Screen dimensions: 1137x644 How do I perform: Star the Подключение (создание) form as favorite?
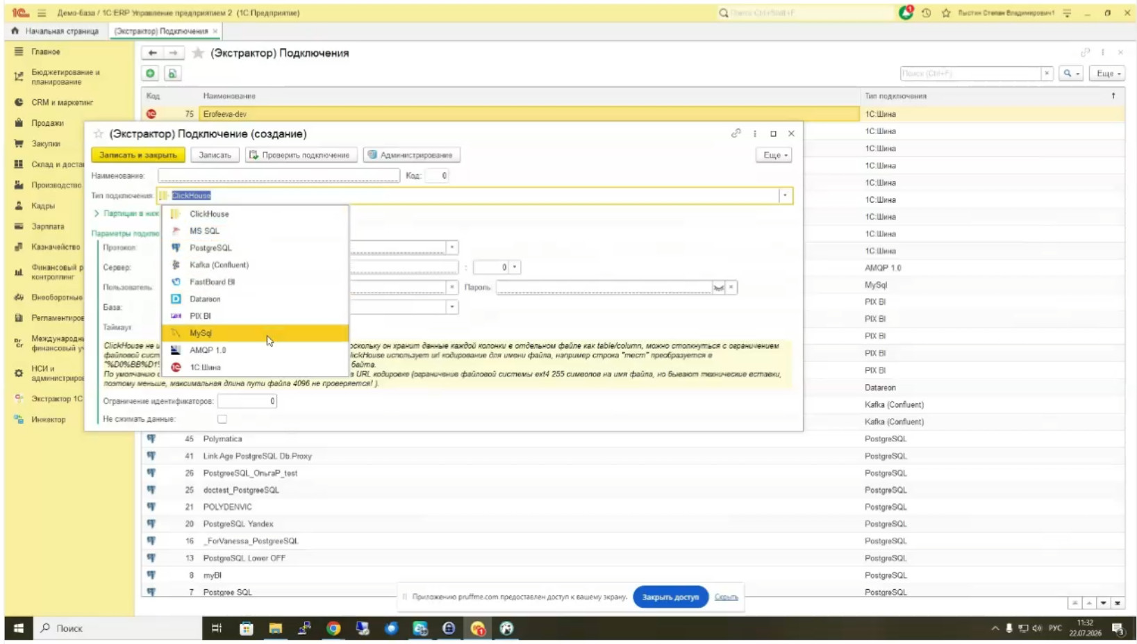[98, 133]
